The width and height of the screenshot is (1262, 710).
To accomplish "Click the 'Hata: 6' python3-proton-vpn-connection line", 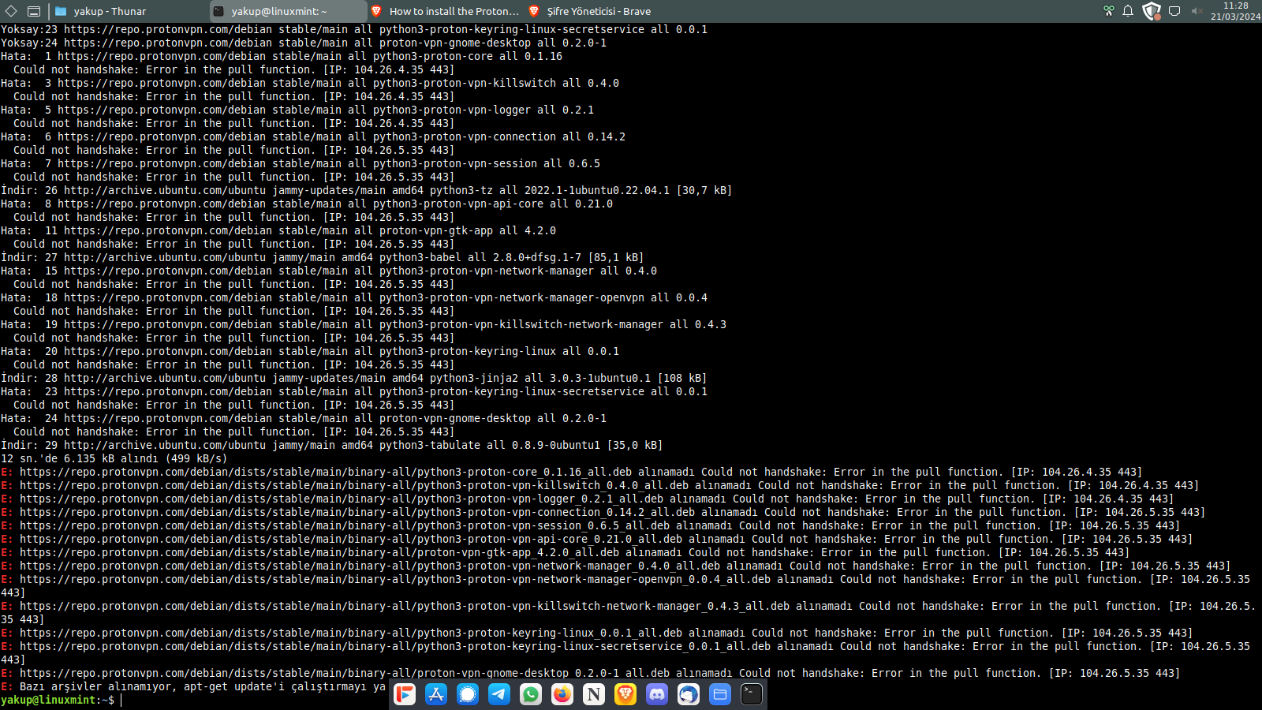I will (x=313, y=136).
